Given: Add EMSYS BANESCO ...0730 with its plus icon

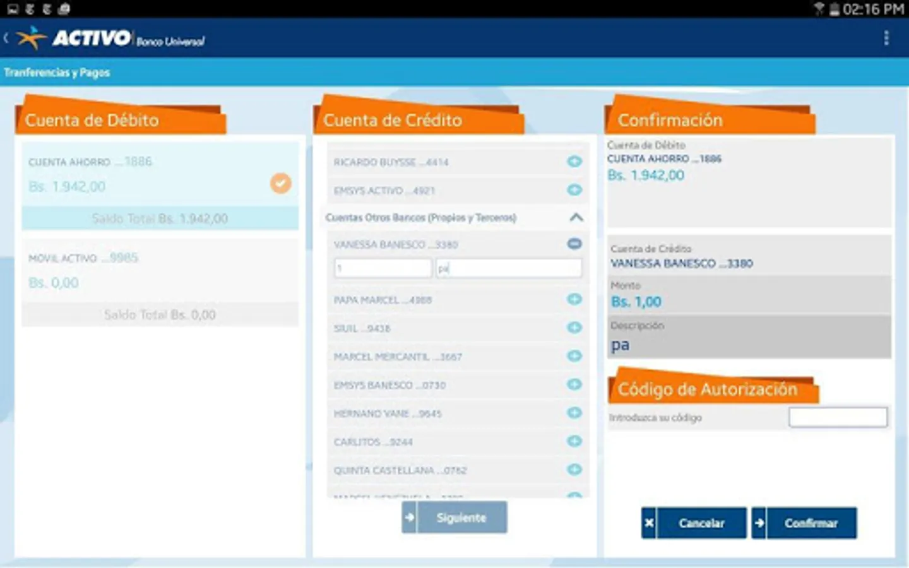Looking at the screenshot, I should pyautogui.click(x=574, y=384).
